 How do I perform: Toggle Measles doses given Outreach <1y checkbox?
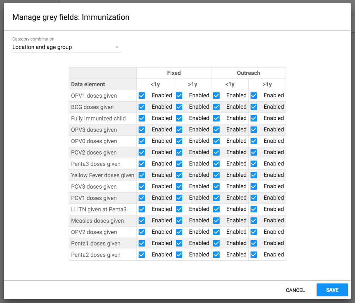(x=216, y=221)
